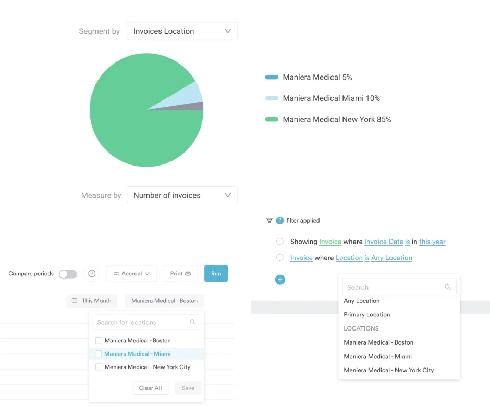490x406 pixels.
Task: Open the Invoices Location segment dropdown
Action: (x=182, y=31)
